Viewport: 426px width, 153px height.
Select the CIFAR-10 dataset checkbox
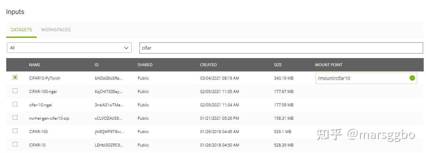(15, 145)
